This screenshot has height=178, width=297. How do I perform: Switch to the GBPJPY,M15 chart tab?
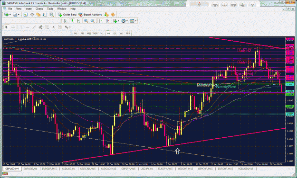click(x=128, y=169)
